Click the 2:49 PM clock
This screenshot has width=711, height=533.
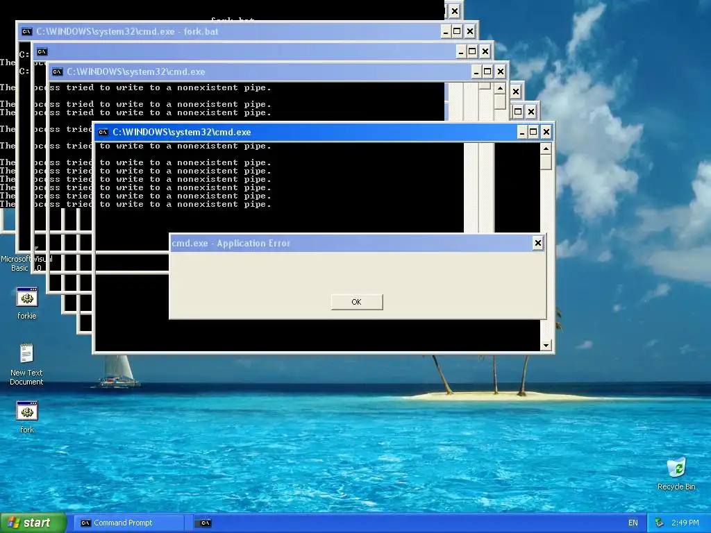[685, 523]
